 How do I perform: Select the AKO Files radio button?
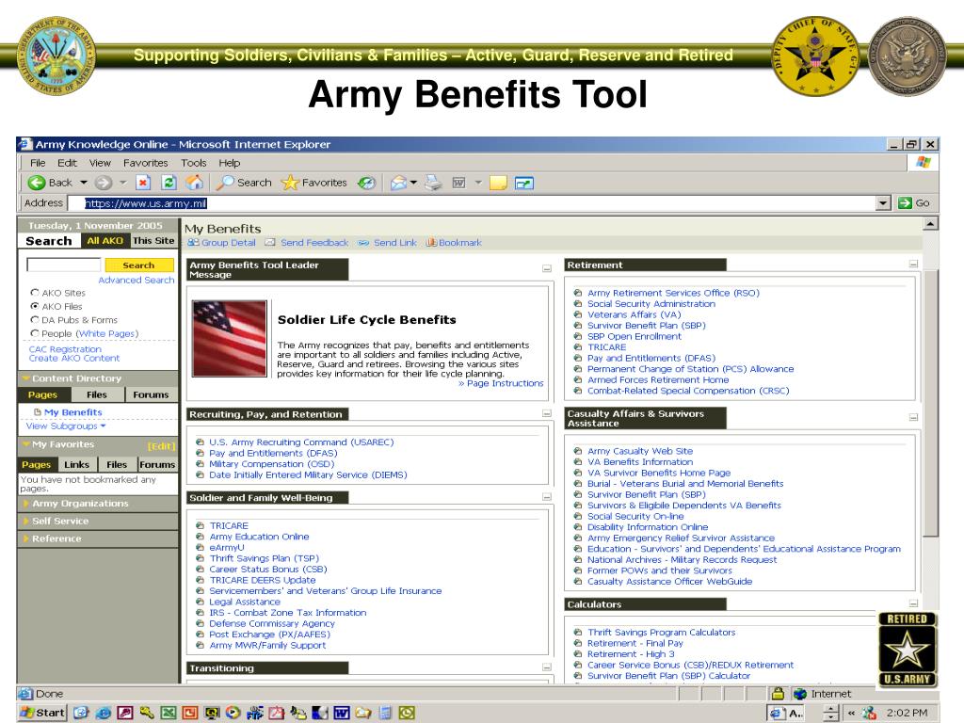35,306
